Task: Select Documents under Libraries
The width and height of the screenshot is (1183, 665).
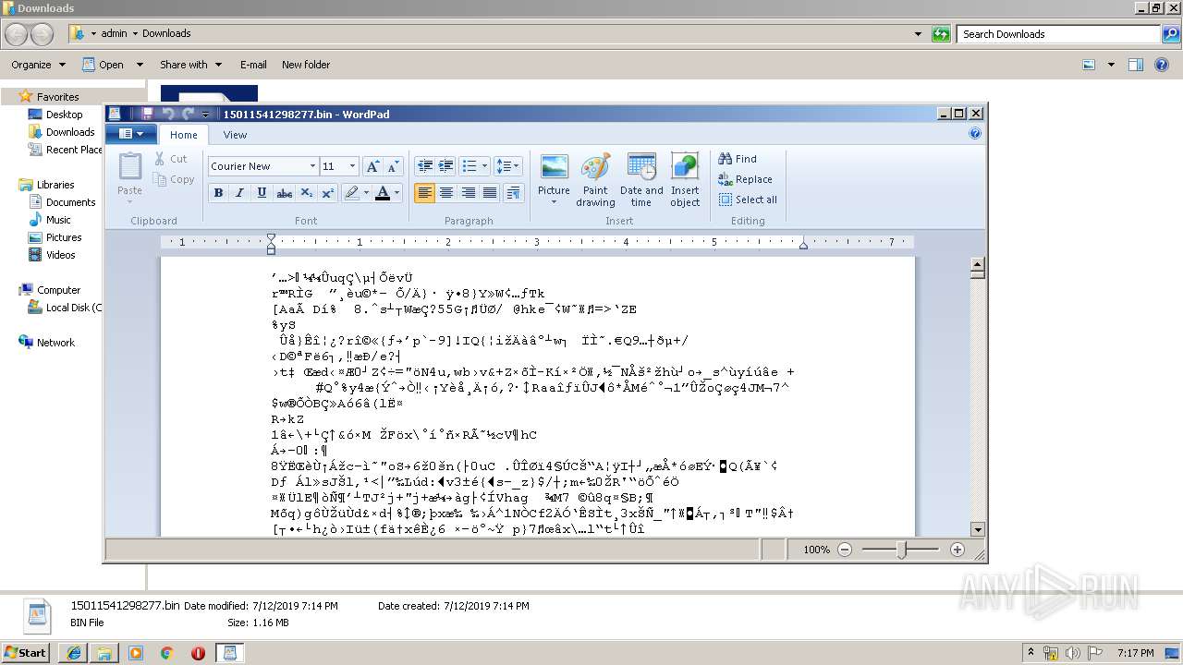Action: point(62,202)
